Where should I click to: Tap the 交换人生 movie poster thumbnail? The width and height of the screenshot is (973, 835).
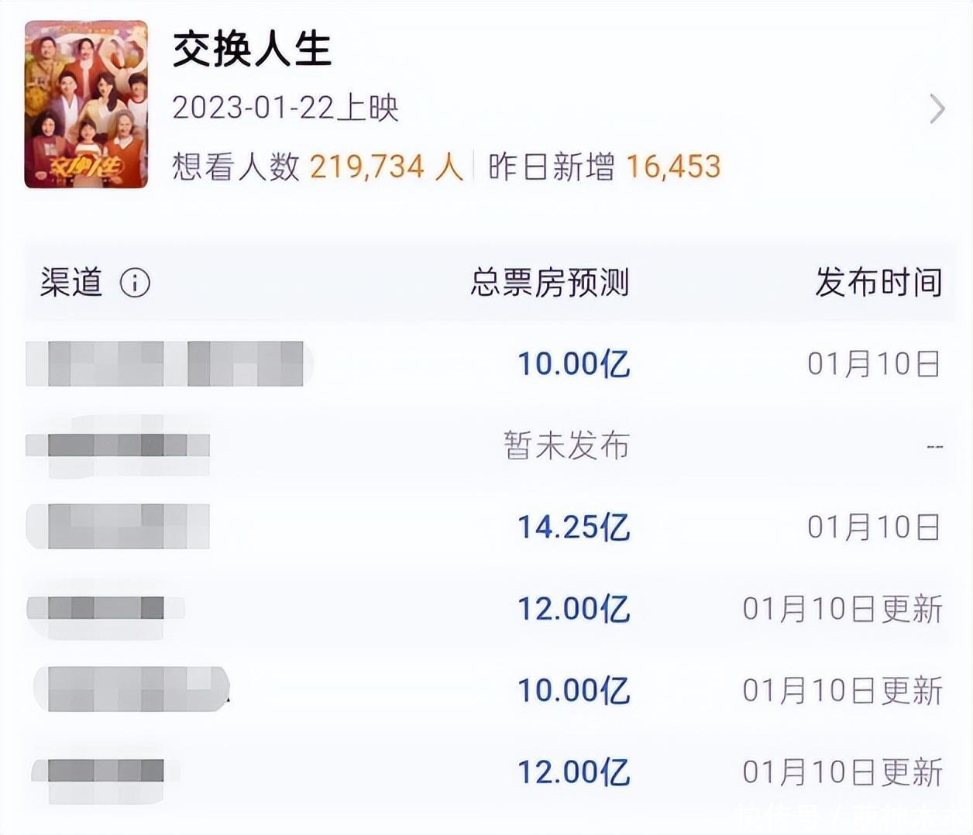86,105
